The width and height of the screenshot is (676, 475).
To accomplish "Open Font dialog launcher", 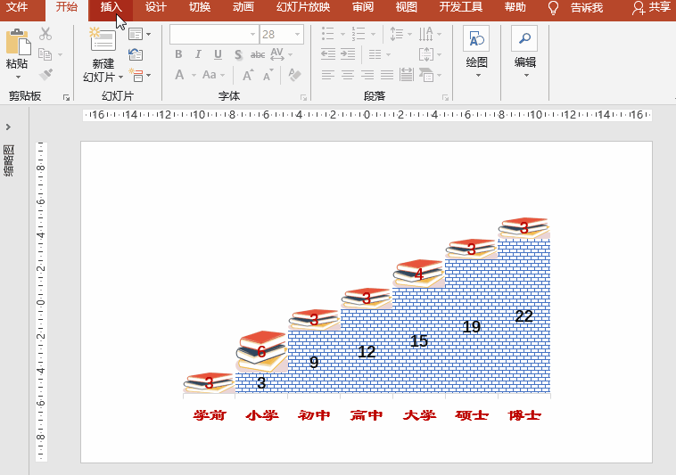I will (303, 97).
